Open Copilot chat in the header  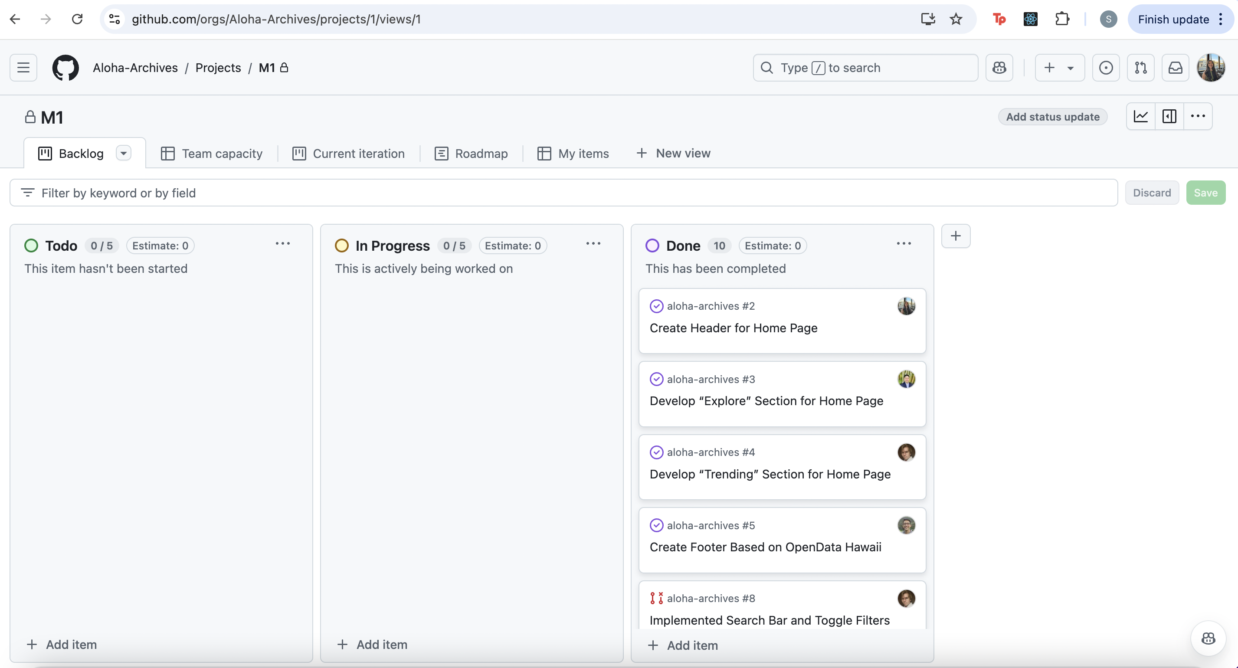point(999,68)
